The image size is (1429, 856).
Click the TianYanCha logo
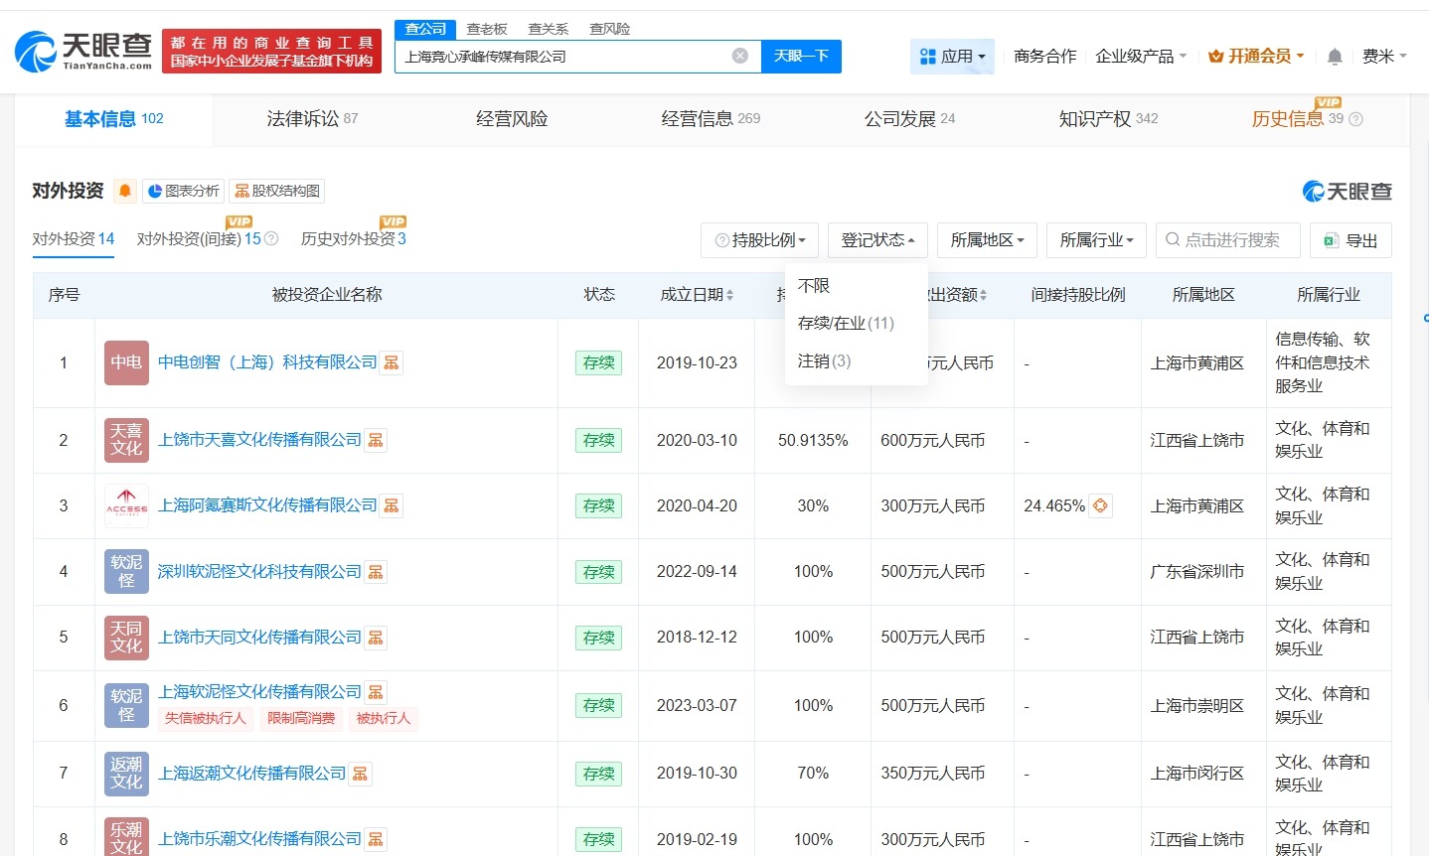tap(84, 52)
